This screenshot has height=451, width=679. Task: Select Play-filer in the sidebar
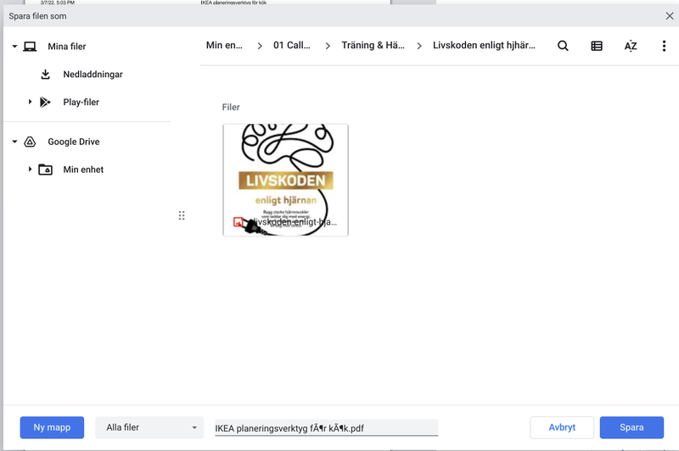click(81, 102)
